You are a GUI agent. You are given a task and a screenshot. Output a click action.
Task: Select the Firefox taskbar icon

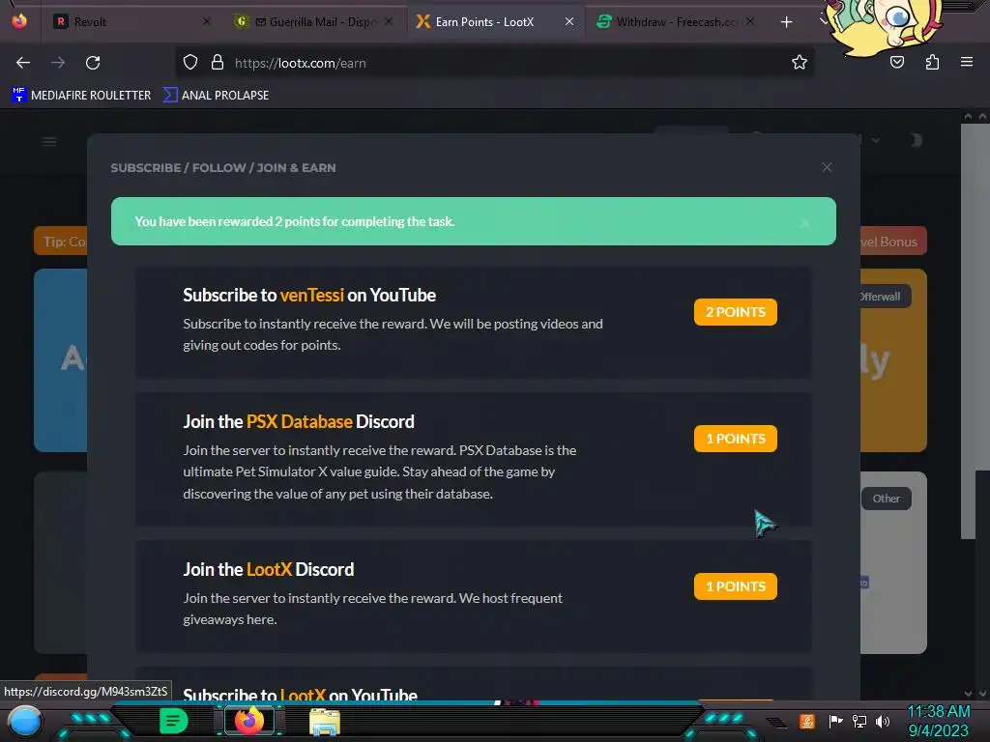(x=248, y=721)
